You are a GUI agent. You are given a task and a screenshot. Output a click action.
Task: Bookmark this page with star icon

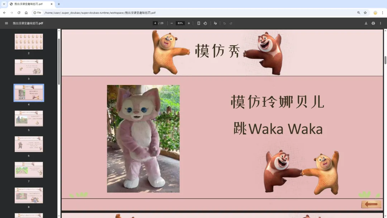tap(365, 13)
